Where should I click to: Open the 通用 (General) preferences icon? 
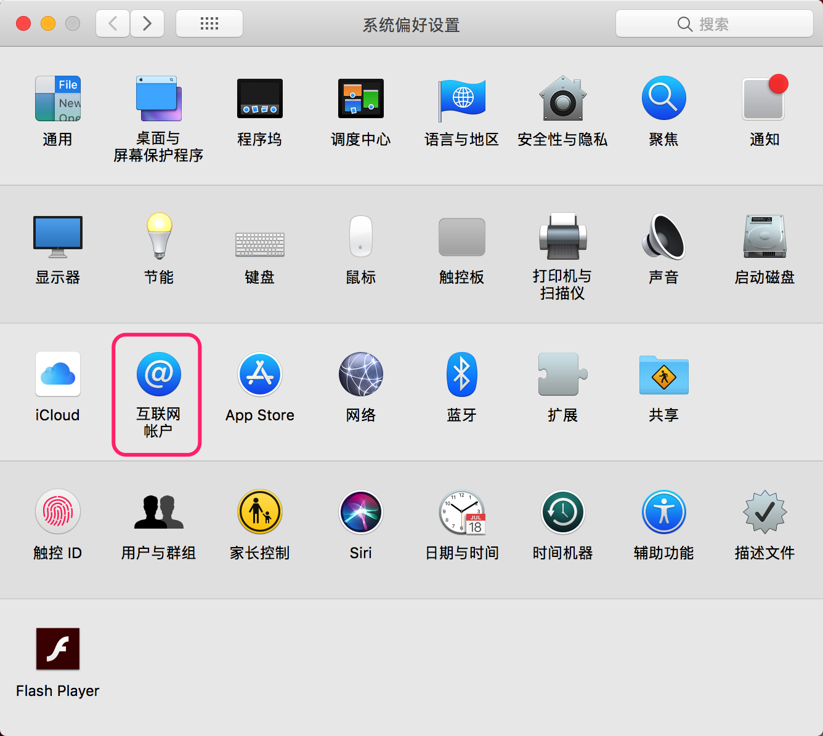click(x=57, y=99)
